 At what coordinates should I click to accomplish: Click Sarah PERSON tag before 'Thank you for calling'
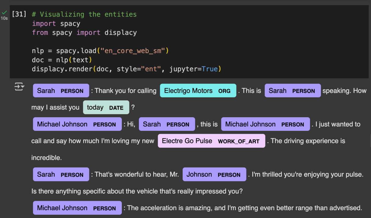61,91
